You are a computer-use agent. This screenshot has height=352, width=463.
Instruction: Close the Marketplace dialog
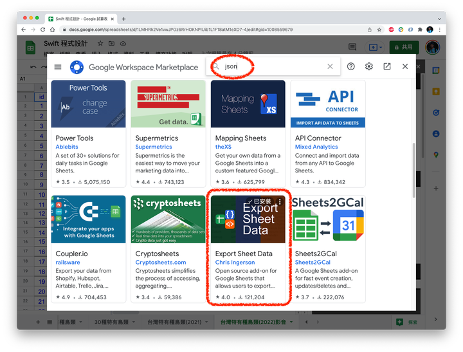click(405, 66)
